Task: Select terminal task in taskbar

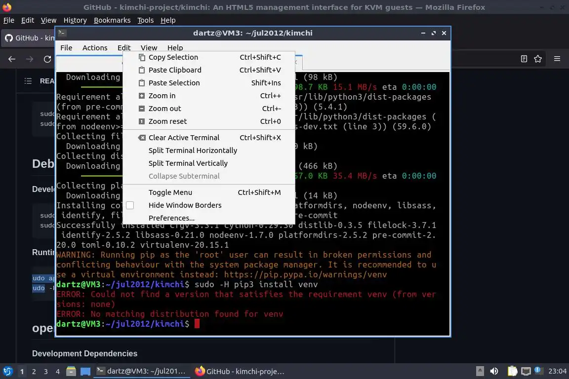Action: click(x=142, y=372)
